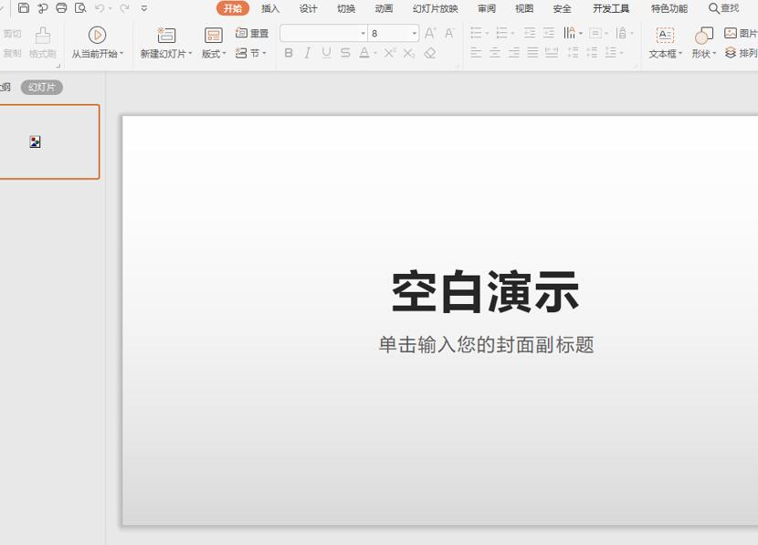
Task: Open the 幻灯片放映 tab
Action: 434,8
